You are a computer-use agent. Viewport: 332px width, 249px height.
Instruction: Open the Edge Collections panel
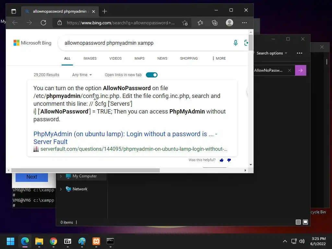click(215, 23)
